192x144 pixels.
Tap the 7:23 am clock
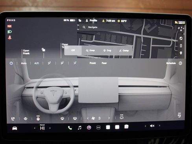[111, 21]
